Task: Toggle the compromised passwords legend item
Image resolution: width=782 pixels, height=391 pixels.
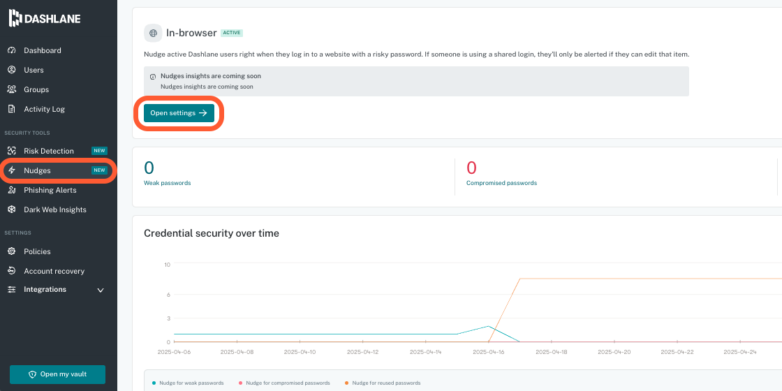Action: pyautogui.click(x=288, y=383)
